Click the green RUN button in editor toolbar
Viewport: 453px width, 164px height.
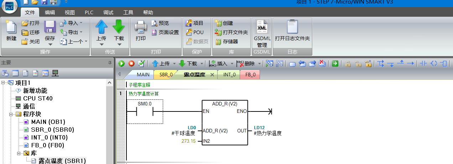122,64
